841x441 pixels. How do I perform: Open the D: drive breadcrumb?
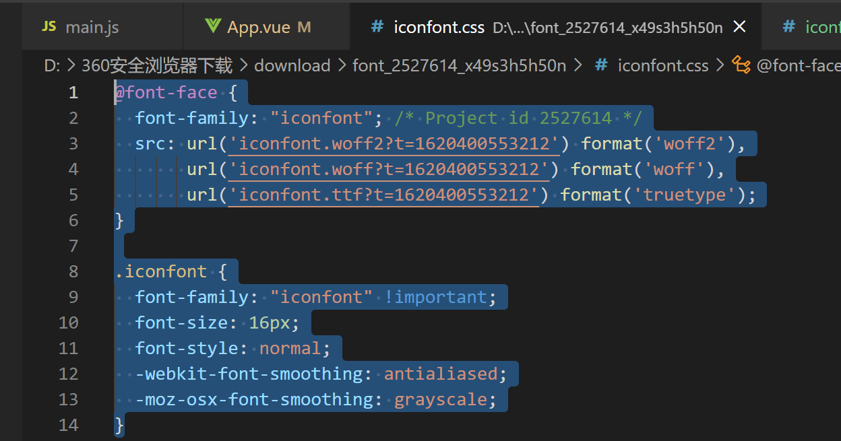click(52, 65)
